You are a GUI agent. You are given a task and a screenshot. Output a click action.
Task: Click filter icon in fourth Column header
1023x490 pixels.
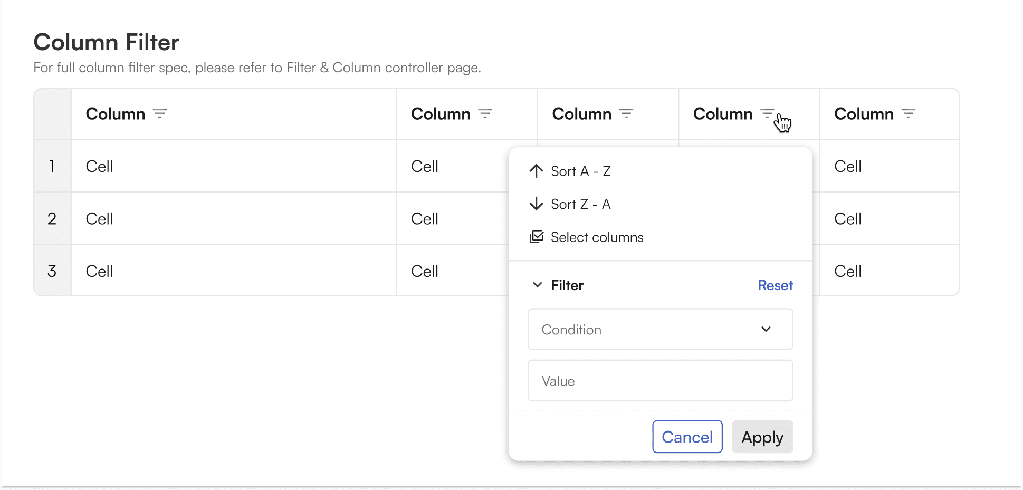coord(767,113)
